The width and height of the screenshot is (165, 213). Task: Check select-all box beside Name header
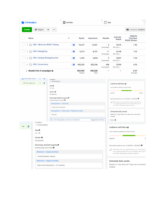click(x=23, y=38)
